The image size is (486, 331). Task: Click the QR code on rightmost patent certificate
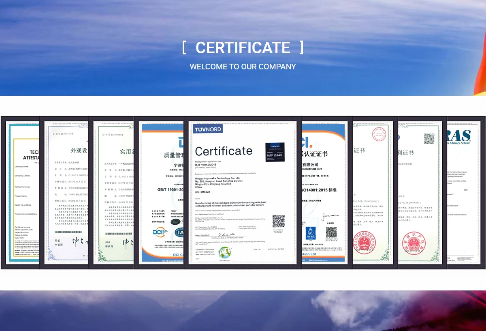[x=429, y=139]
